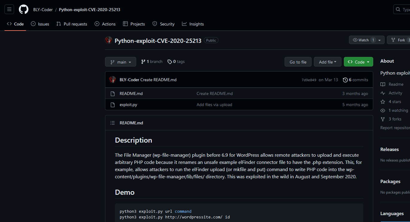Open the README table of contents icon

tap(113, 123)
